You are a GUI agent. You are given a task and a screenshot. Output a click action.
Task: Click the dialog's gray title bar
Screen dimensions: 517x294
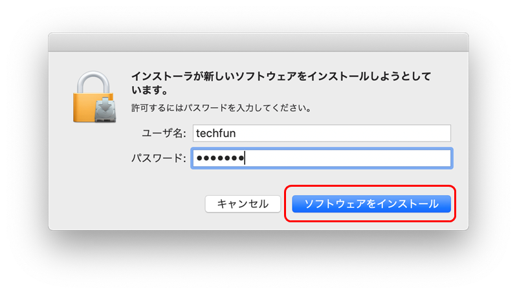point(258,42)
